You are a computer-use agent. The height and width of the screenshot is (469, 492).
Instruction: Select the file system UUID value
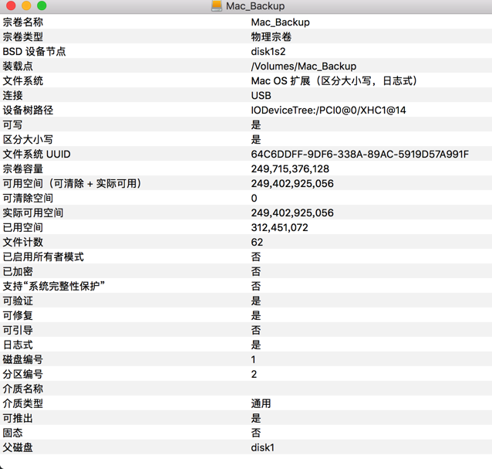(360, 155)
